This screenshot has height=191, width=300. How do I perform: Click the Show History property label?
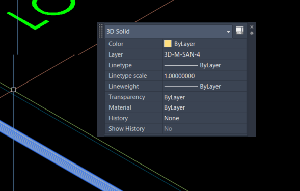pos(126,129)
